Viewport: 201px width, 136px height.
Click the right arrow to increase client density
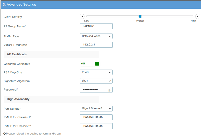pyautogui.click(x=197, y=16)
